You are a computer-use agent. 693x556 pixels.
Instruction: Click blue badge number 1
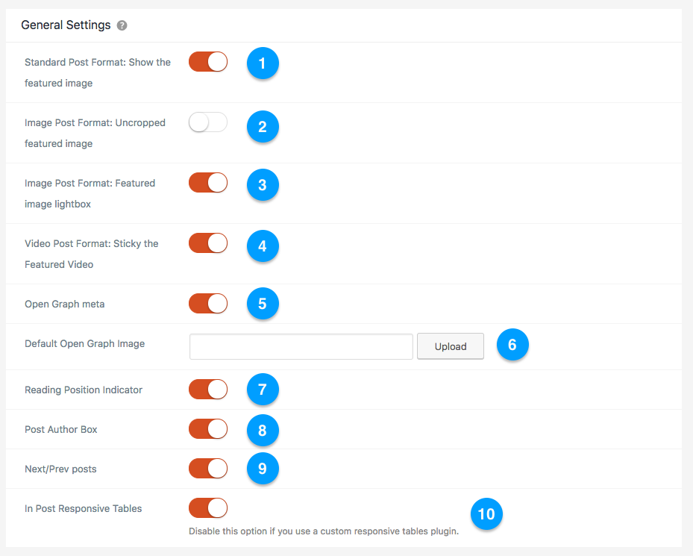[x=263, y=63]
